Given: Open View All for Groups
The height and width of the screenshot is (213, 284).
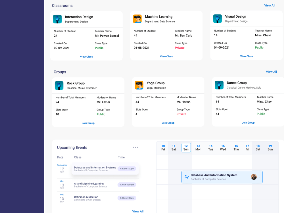Looking at the screenshot, I should (271, 72).
